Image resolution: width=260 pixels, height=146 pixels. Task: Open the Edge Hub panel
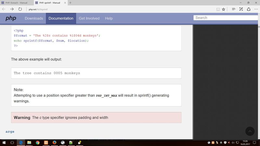pyautogui.click(x=234, y=9)
